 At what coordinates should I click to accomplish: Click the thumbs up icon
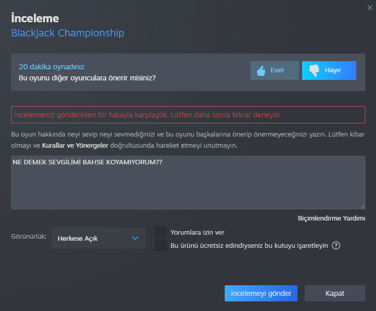click(x=261, y=71)
